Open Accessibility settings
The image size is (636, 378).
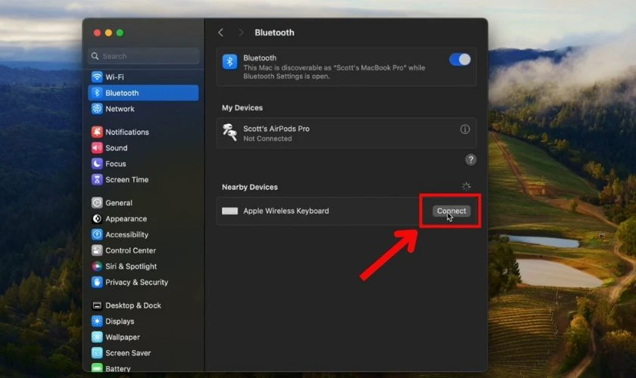click(x=143, y=234)
